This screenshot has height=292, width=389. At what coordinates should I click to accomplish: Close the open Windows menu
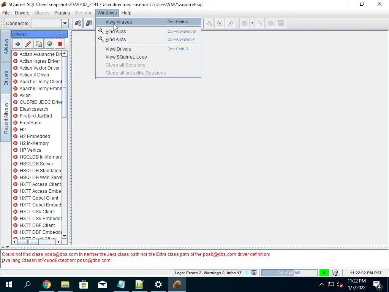[107, 13]
